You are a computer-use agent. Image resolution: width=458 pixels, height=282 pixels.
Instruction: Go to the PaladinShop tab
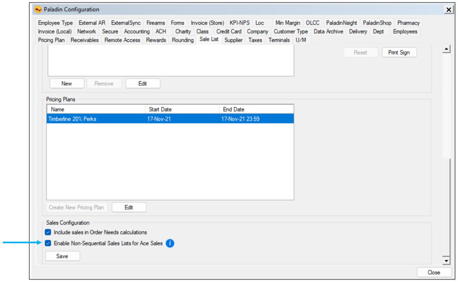[377, 23]
